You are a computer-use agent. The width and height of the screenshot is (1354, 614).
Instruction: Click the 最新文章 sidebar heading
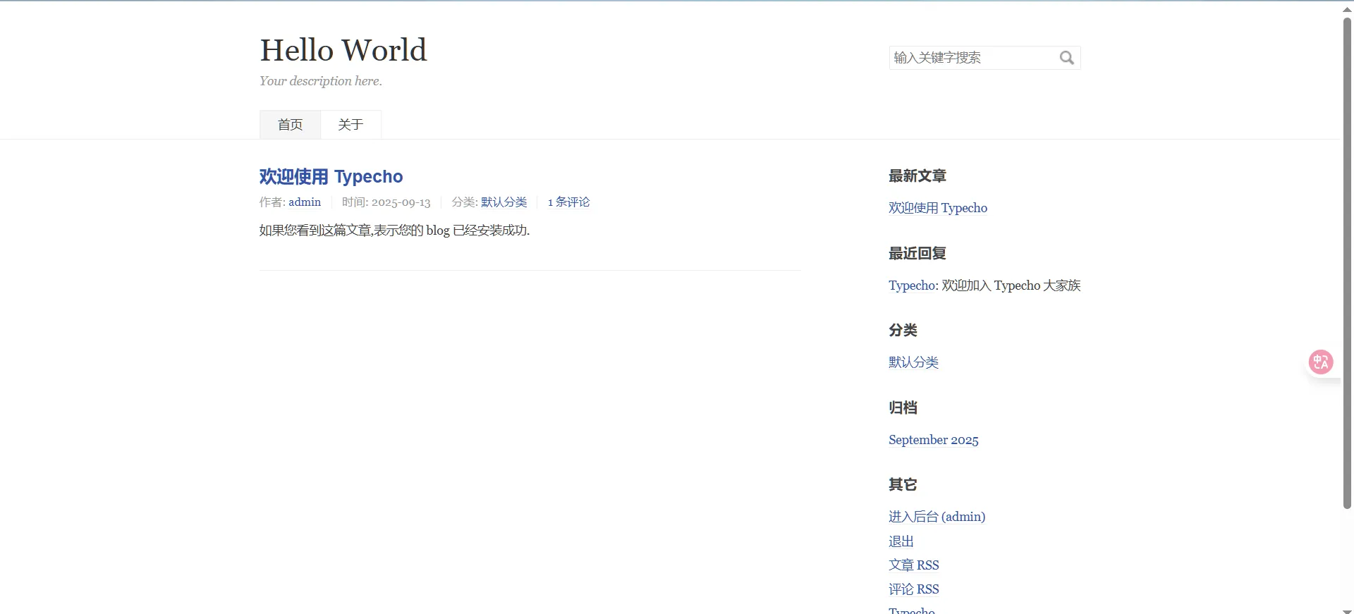click(x=917, y=176)
